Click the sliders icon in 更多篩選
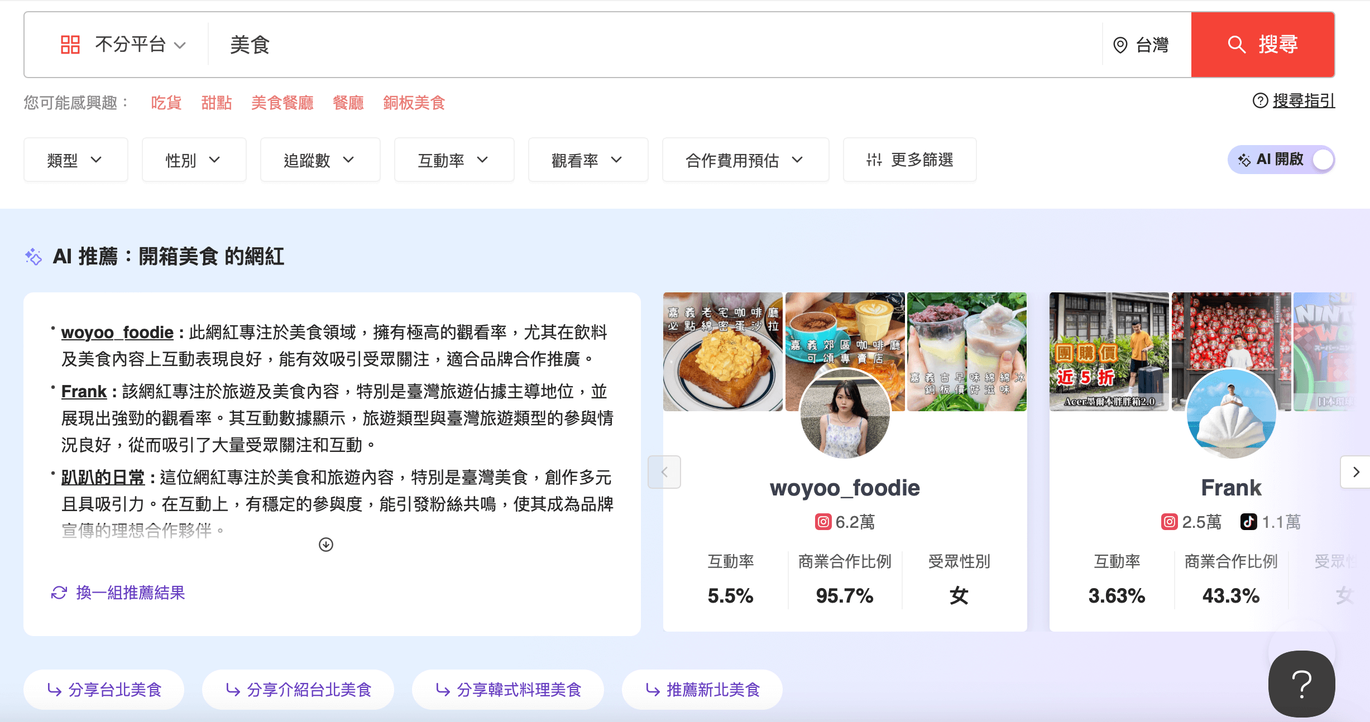The width and height of the screenshot is (1370, 722). click(874, 160)
